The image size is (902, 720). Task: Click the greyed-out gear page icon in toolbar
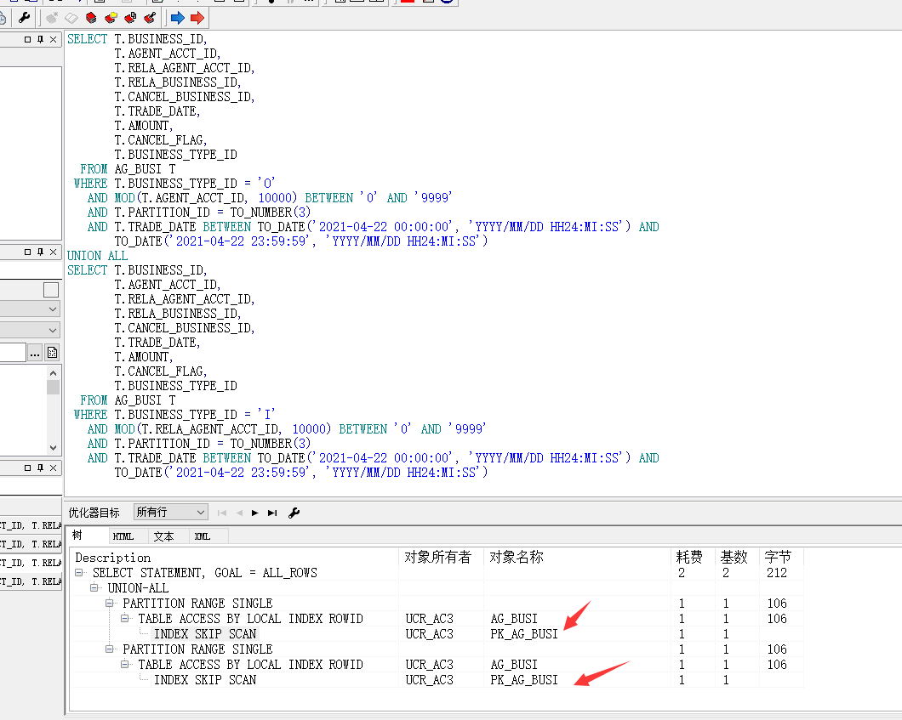tap(52, 18)
